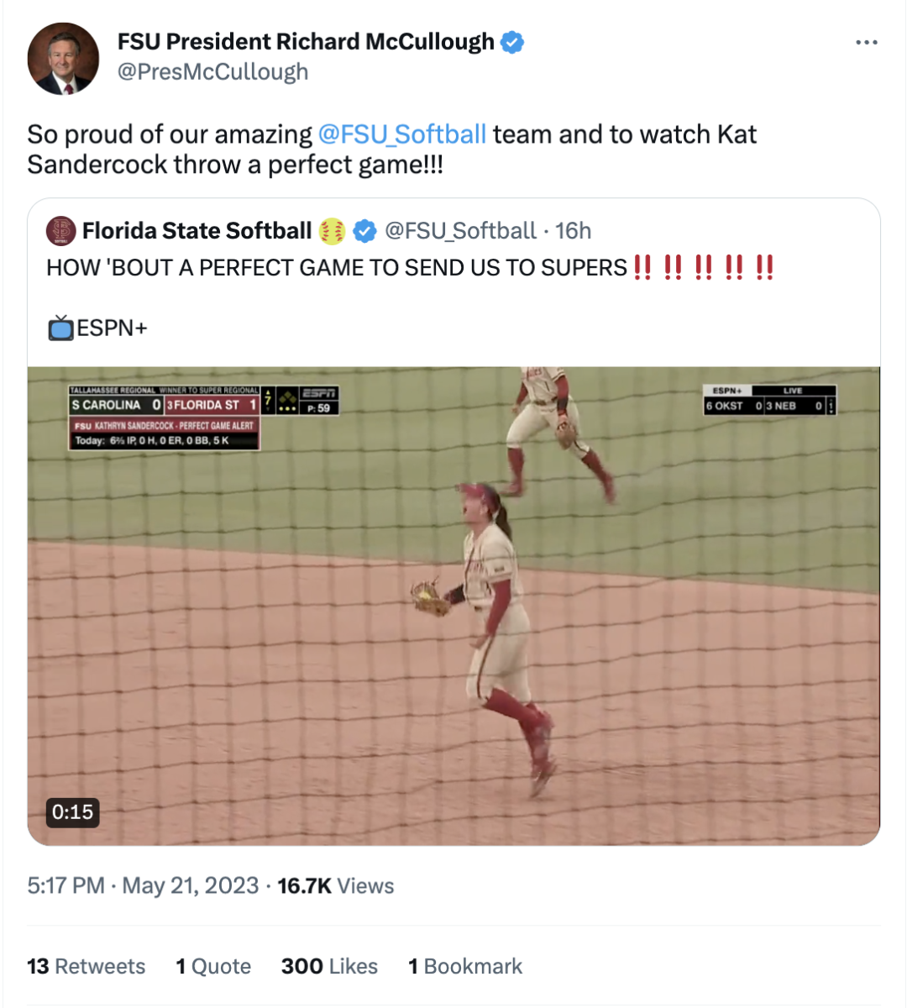Click Florida State Softball avatar logo
The width and height of the screenshot is (907, 1008).
point(60,231)
